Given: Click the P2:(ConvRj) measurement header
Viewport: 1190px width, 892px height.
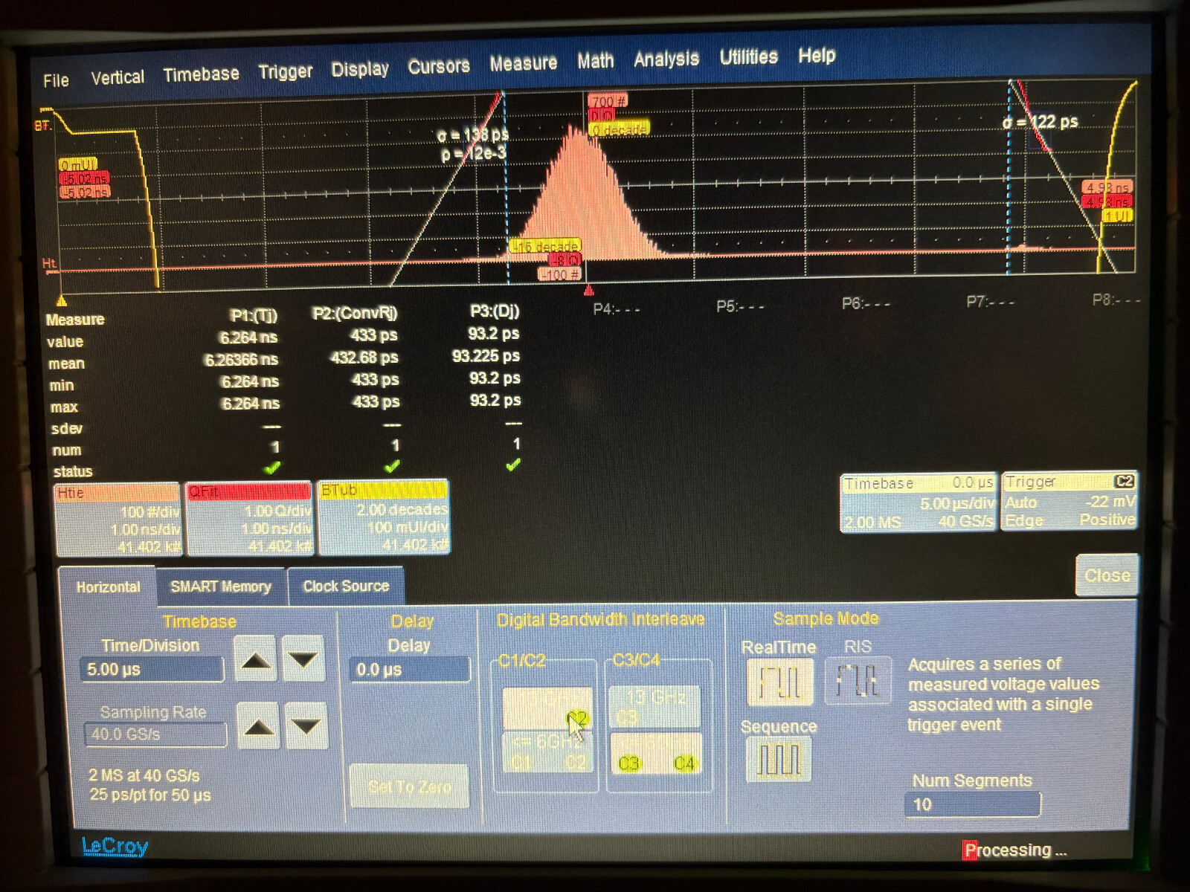Looking at the screenshot, I should pos(355,314).
